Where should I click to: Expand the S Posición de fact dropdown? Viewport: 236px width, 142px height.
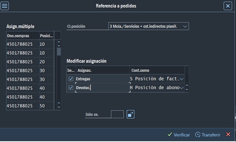[182, 79]
